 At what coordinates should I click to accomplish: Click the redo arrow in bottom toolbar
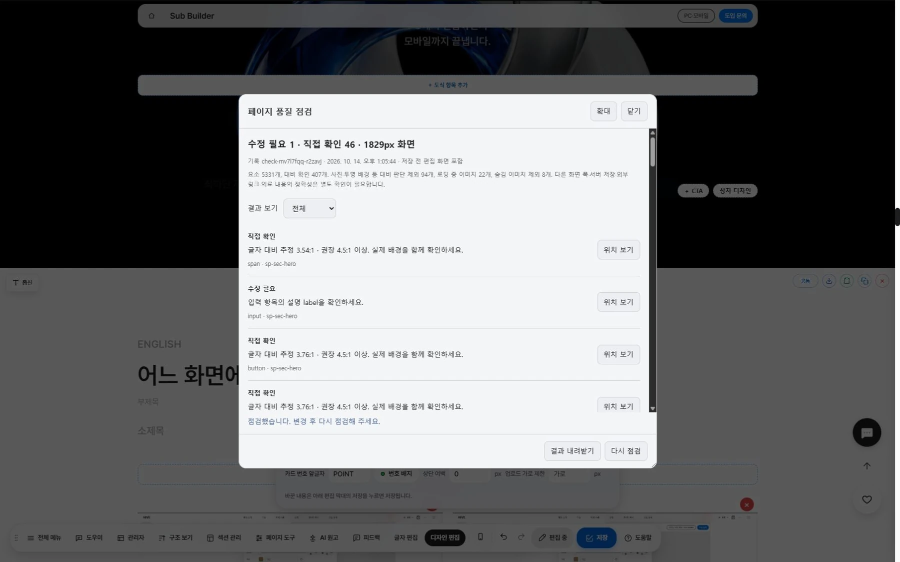(x=521, y=537)
